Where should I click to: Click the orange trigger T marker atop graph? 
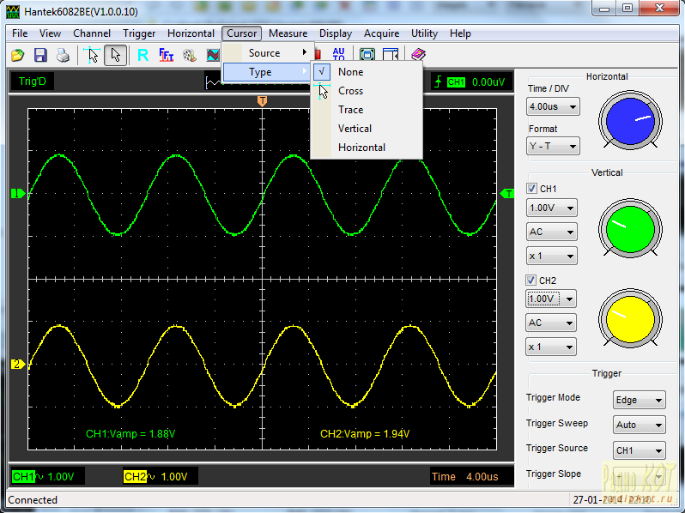point(263,101)
